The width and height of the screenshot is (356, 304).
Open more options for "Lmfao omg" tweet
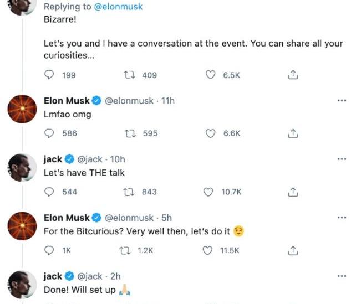342,101
